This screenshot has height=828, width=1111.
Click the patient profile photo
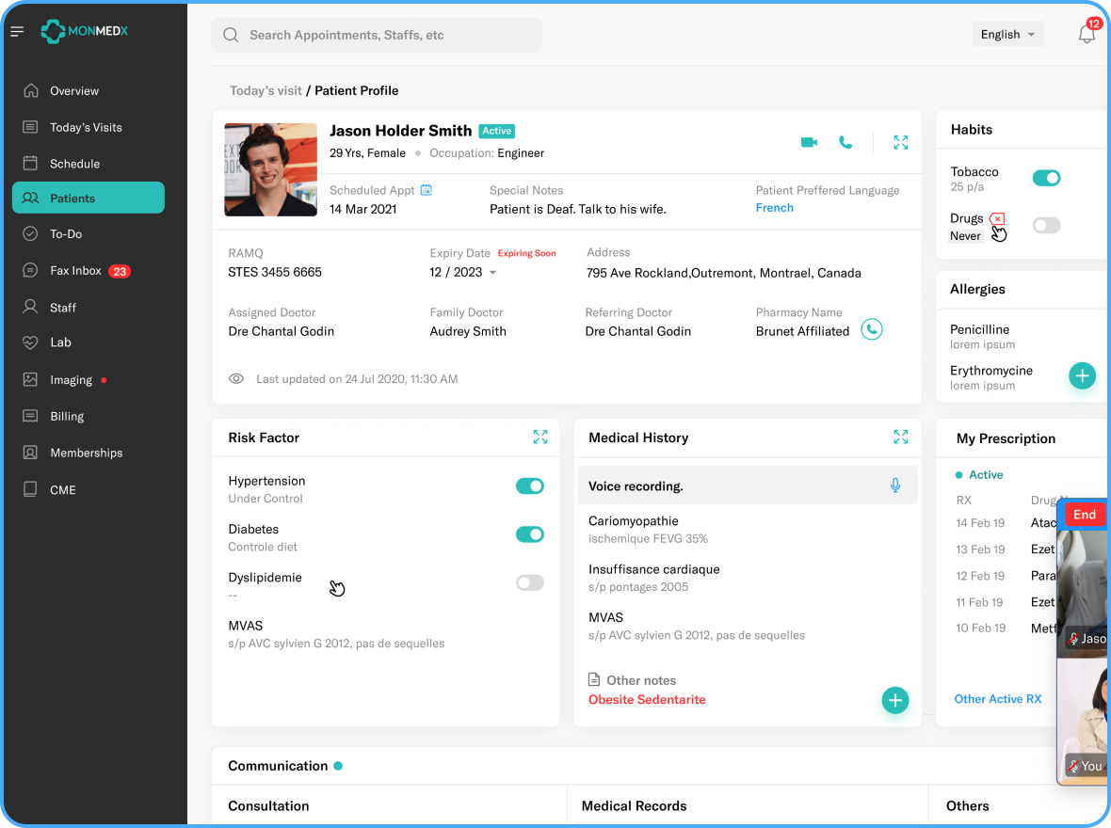(x=270, y=170)
